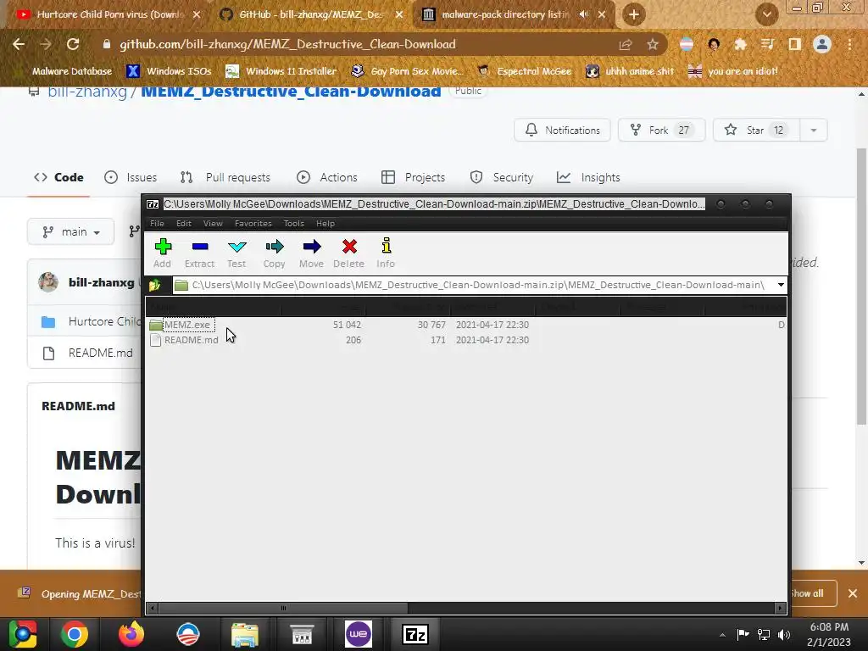This screenshot has height=651, width=868.
Task: Reload the GitHub page
Action: point(73,44)
